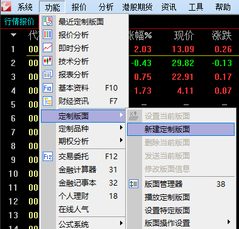Click the 最近定制版面 icon
239x229 pixels.
(47, 21)
